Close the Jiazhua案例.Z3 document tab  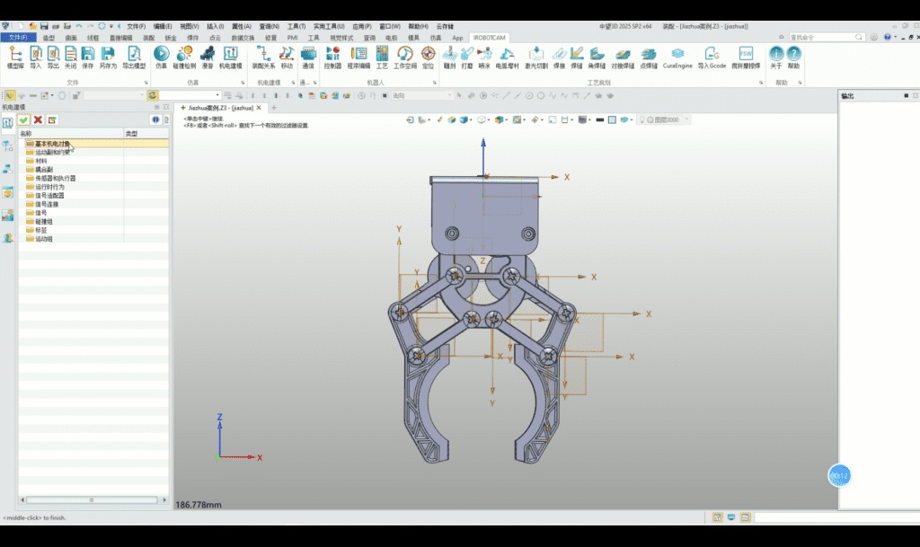(259, 108)
